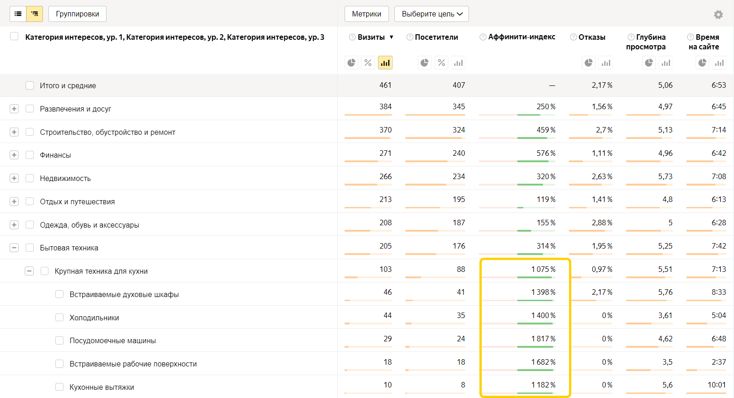Viewport: 734px width, 398px height.
Task: Sort by the Визиты column header
Action: pos(371,37)
